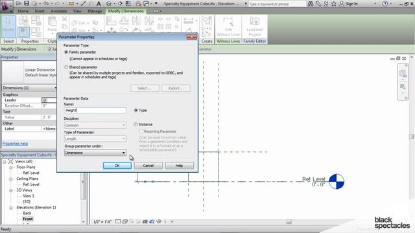Select the Instance radio button

coord(136,124)
